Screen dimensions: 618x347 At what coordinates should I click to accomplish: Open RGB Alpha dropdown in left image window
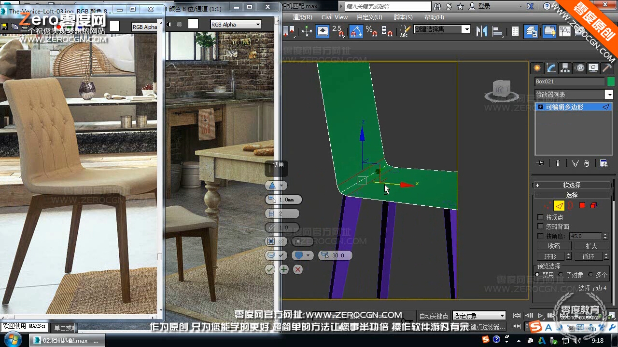(145, 27)
